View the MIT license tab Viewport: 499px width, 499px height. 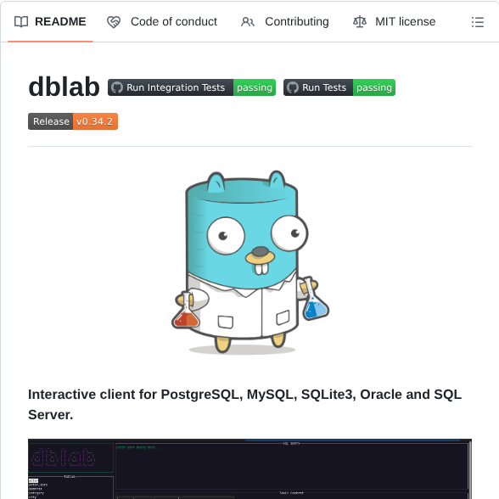click(394, 22)
